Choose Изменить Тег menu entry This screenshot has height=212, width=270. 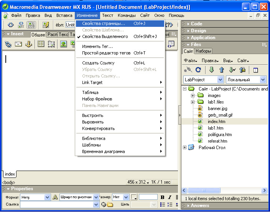point(120,46)
